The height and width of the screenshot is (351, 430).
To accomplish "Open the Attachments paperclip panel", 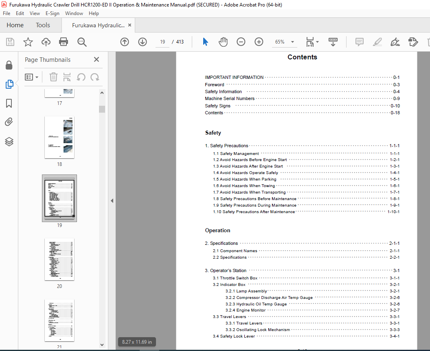I will 9,122.
